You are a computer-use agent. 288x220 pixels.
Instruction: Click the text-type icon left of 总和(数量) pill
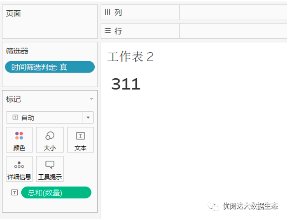pyautogui.click(x=14, y=193)
